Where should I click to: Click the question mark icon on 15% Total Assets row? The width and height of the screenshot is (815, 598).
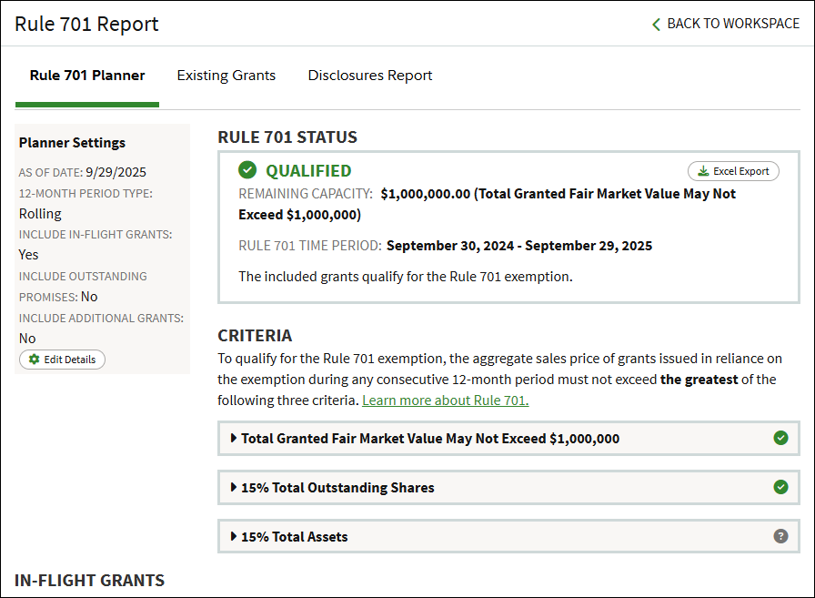(x=780, y=535)
